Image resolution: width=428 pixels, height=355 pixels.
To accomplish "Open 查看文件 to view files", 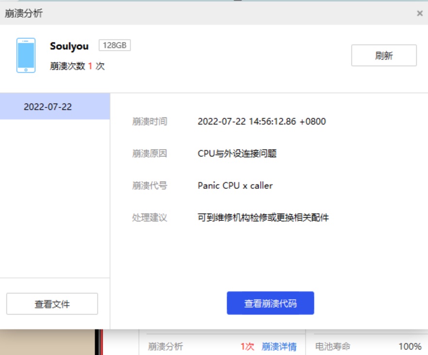I will pyautogui.click(x=52, y=304).
